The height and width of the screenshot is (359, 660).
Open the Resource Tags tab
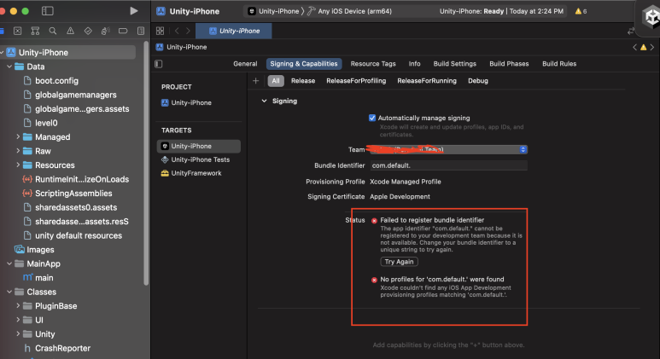373,64
